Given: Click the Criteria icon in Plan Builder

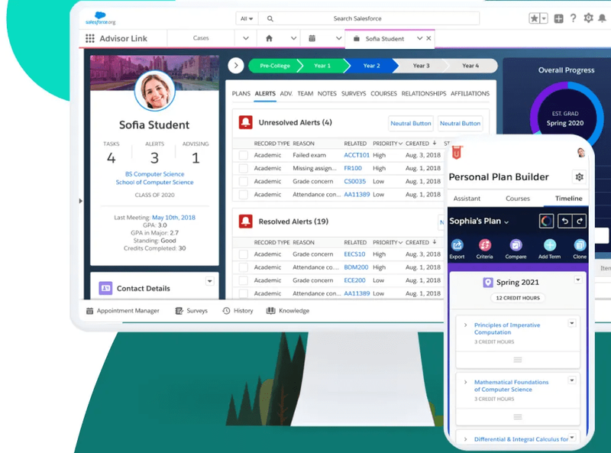Looking at the screenshot, I should pos(485,245).
